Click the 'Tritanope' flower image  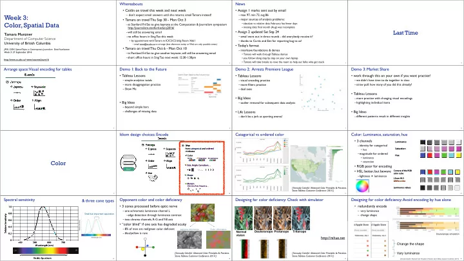coord(301,218)
